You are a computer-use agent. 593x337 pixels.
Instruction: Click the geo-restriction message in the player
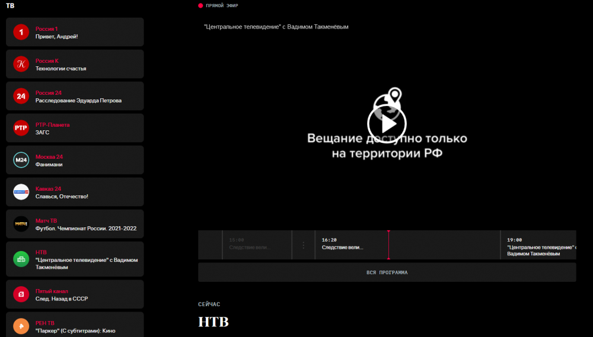pyautogui.click(x=387, y=146)
